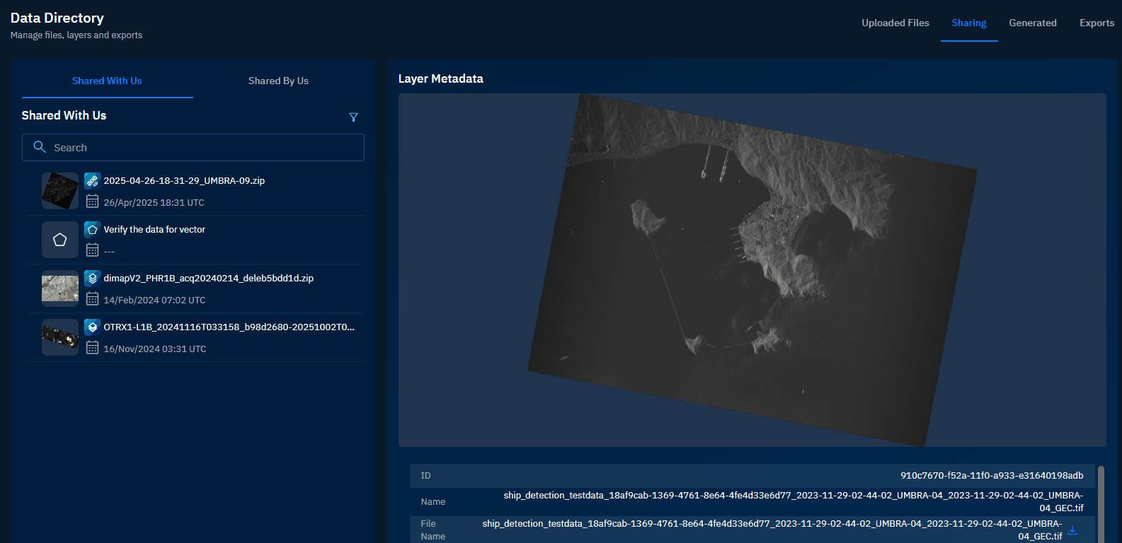
Task: Switch to the Uploaded Files tab
Action: 895,23
